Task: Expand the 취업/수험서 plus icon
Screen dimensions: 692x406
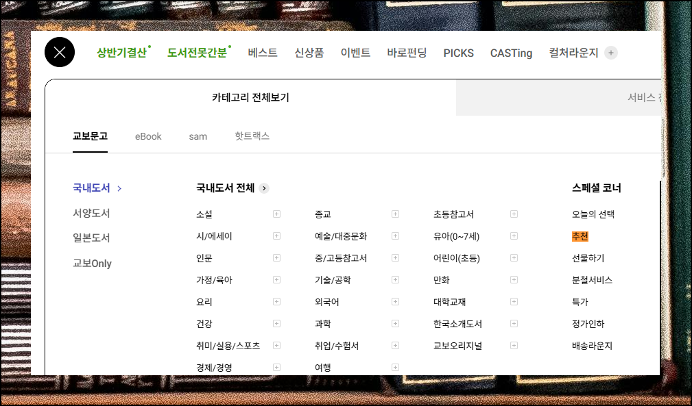Action: tap(396, 345)
